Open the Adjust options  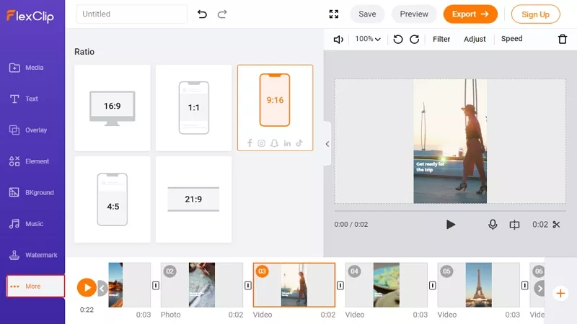click(x=475, y=39)
